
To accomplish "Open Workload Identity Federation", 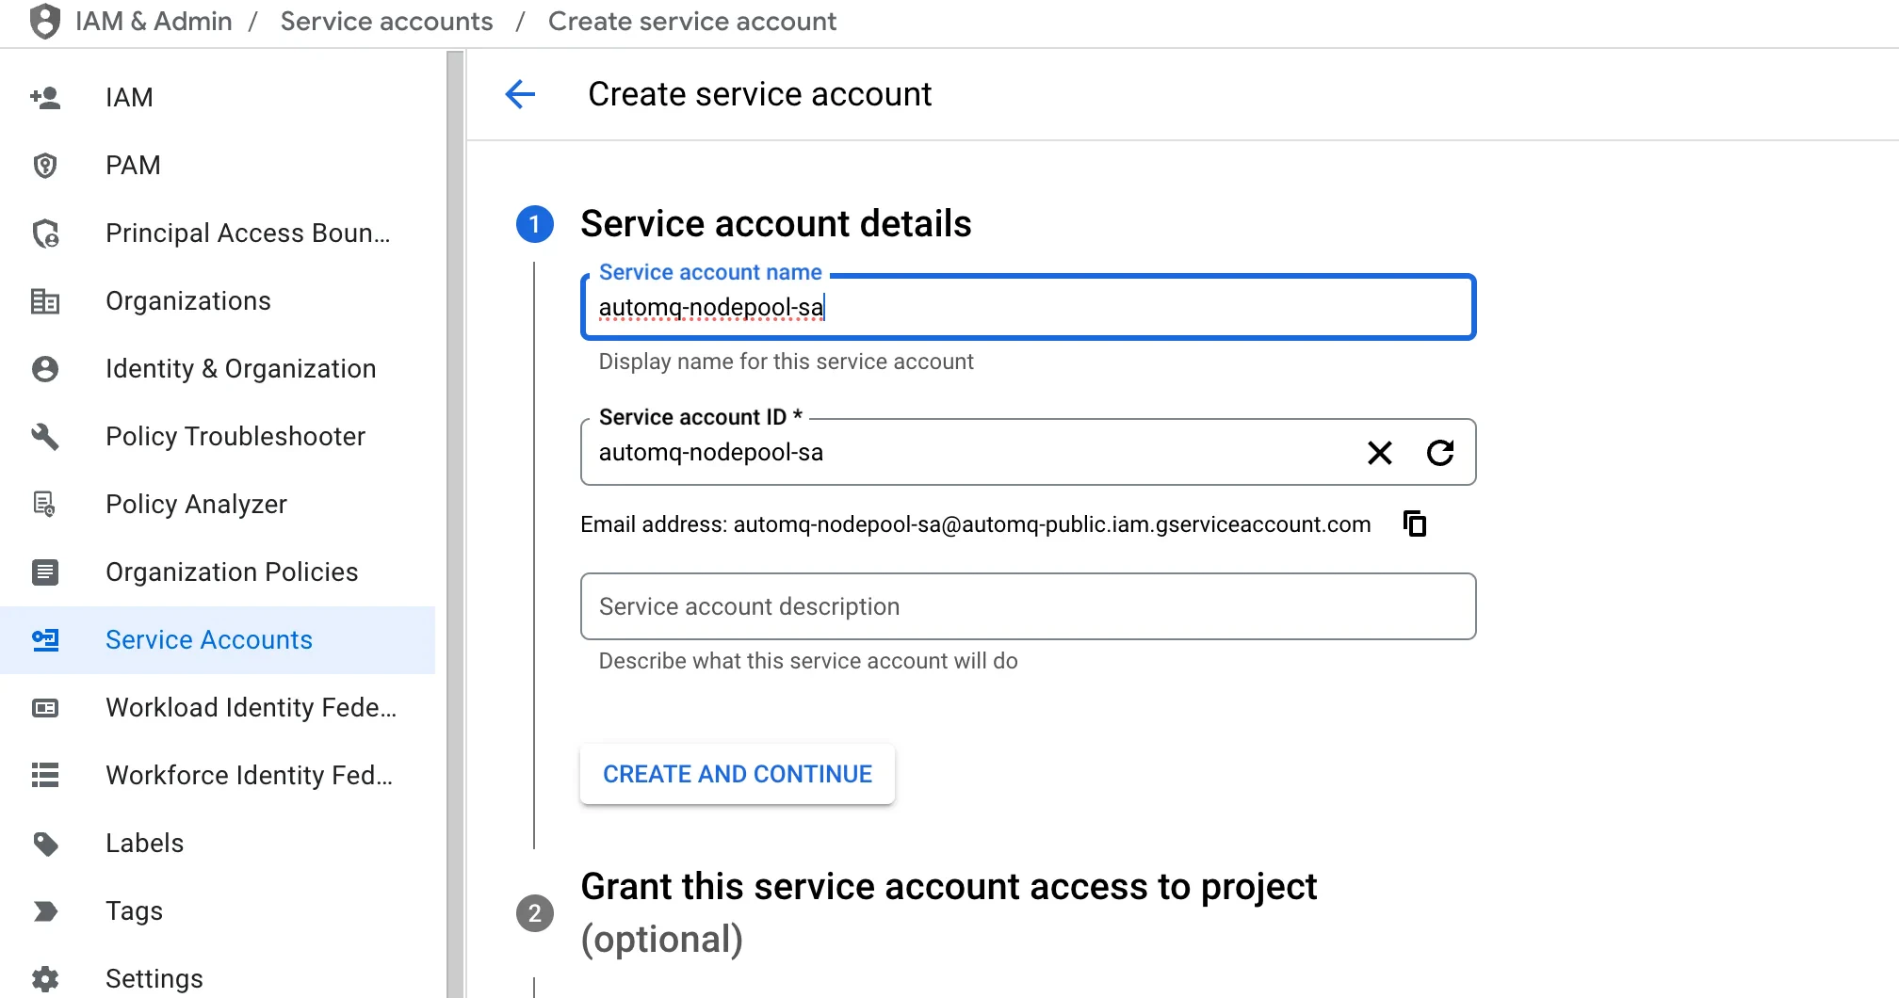I will coord(218,707).
